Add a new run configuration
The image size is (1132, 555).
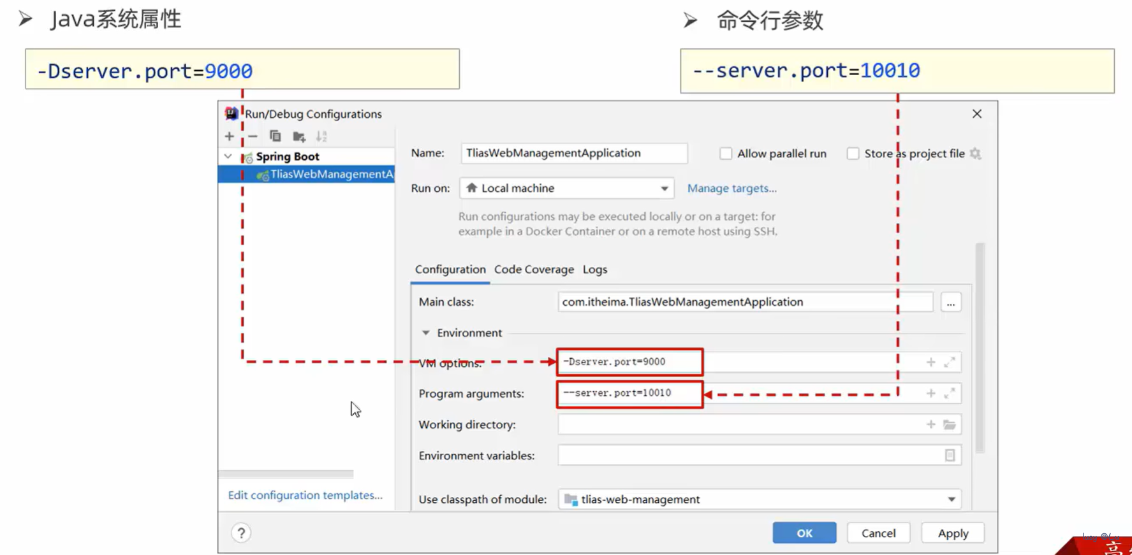pyautogui.click(x=229, y=136)
